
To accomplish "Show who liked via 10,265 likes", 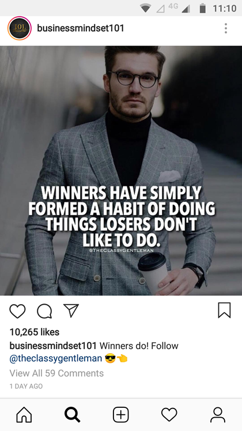I will tap(35, 332).
